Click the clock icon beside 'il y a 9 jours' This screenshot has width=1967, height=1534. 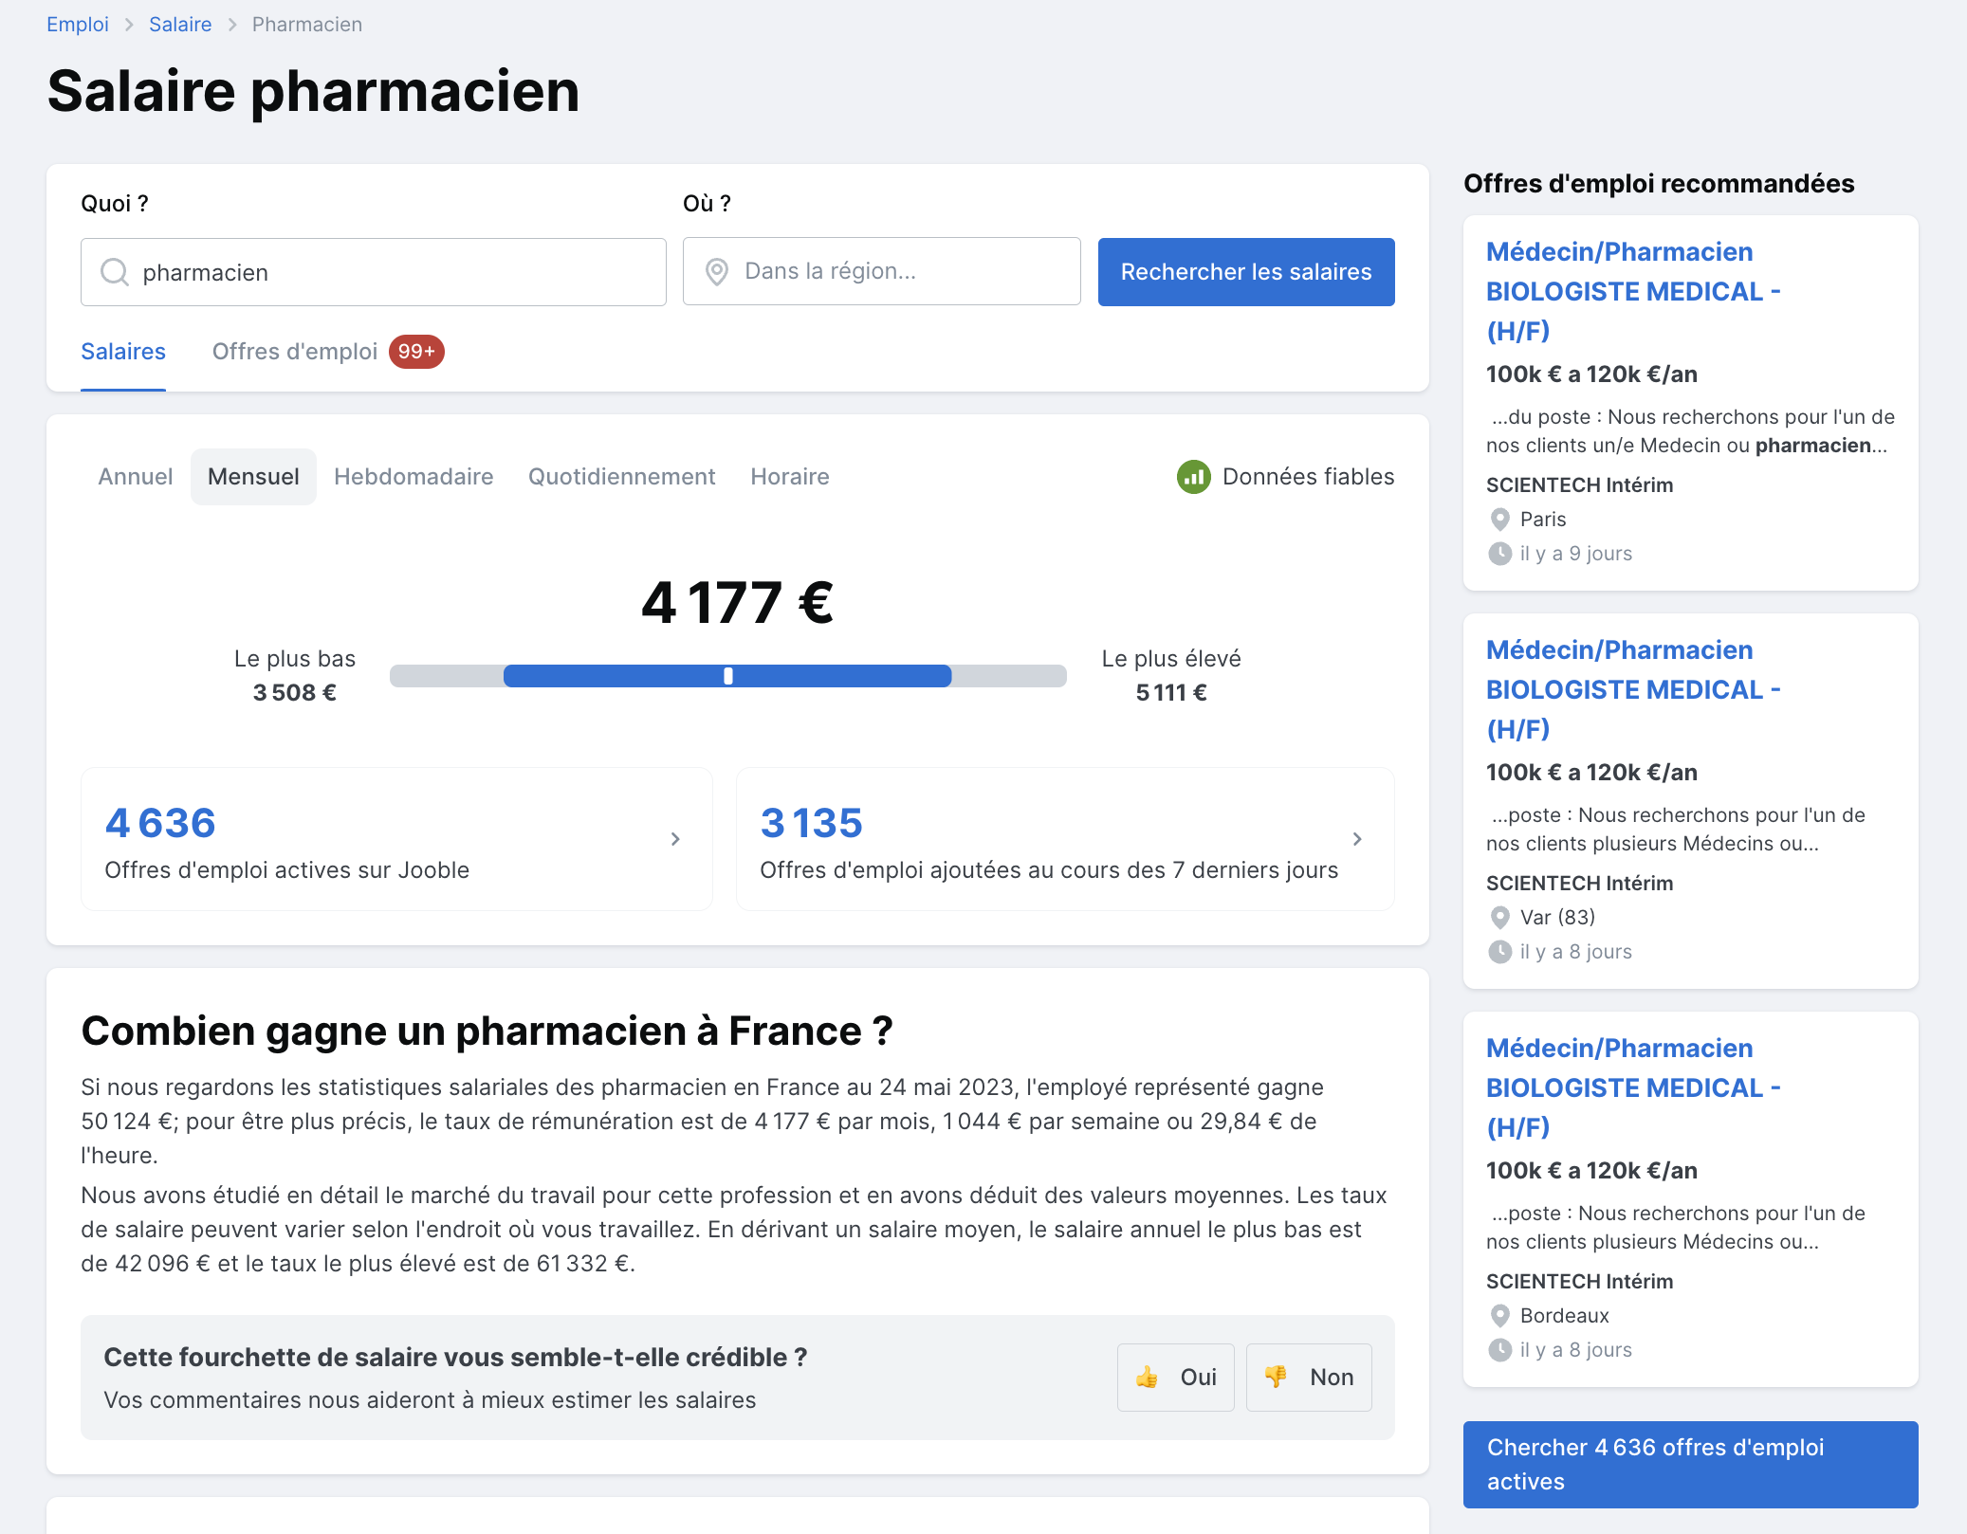click(1499, 554)
